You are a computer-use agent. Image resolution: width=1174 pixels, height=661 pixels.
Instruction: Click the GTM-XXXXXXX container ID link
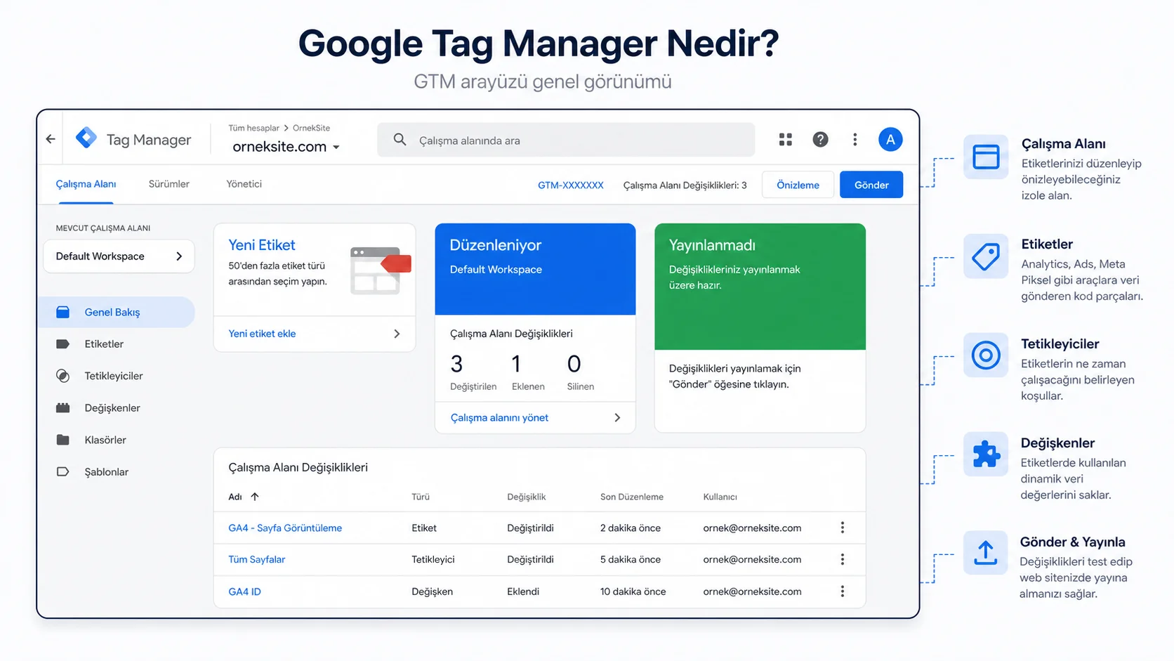(x=571, y=185)
